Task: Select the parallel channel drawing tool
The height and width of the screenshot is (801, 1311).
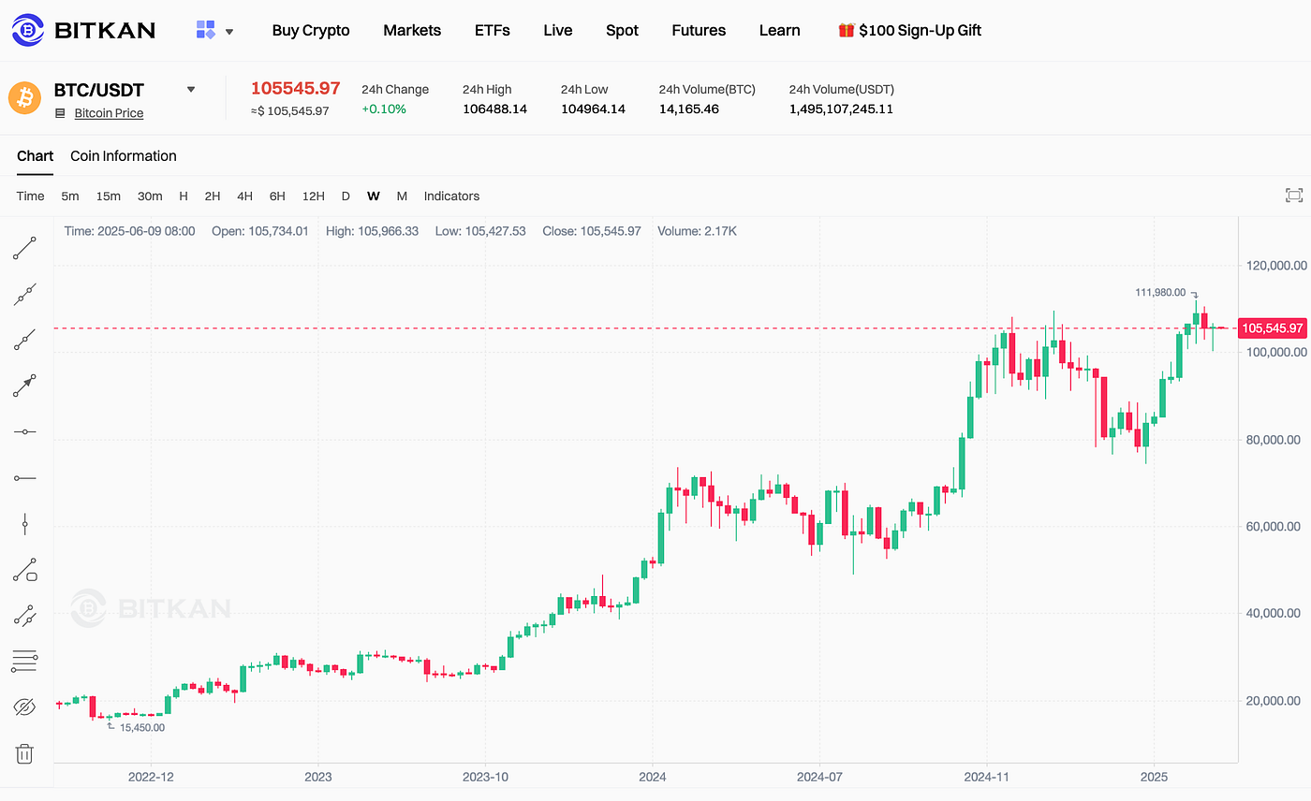Action: click(24, 615)
